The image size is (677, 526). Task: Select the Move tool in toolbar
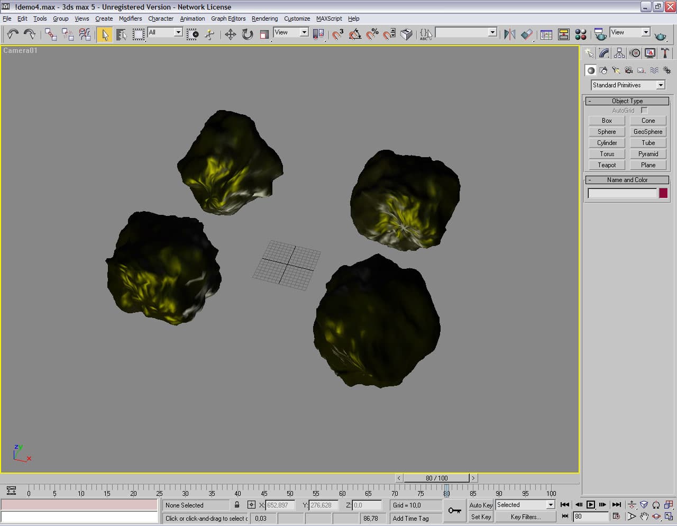coord(230,34)
